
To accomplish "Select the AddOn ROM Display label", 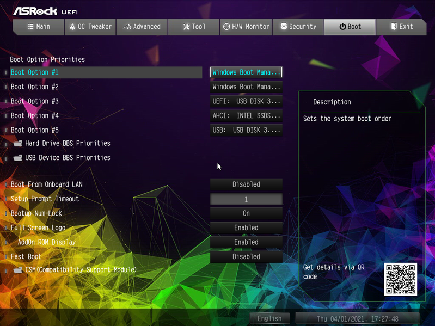I will coord(47,242).
